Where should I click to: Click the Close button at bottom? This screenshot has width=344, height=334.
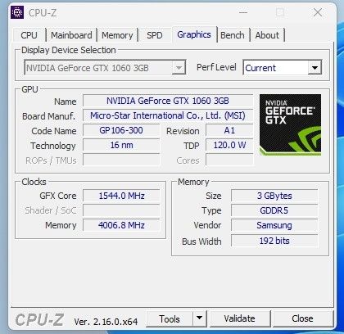click(x=302, y=318)
